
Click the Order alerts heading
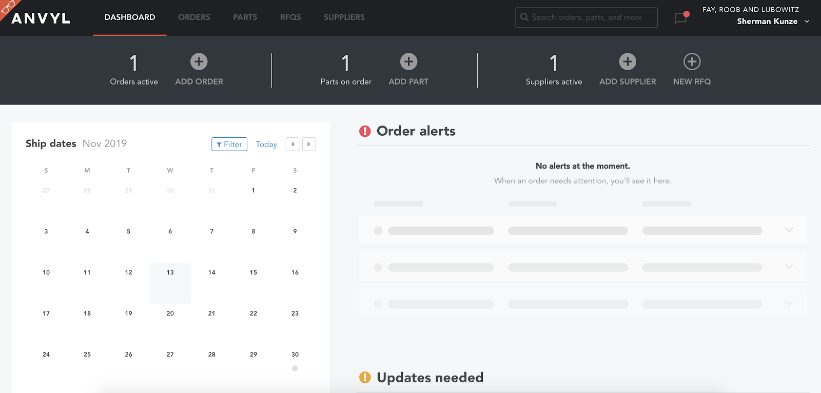pyautogui.click(x=416, y=131)
